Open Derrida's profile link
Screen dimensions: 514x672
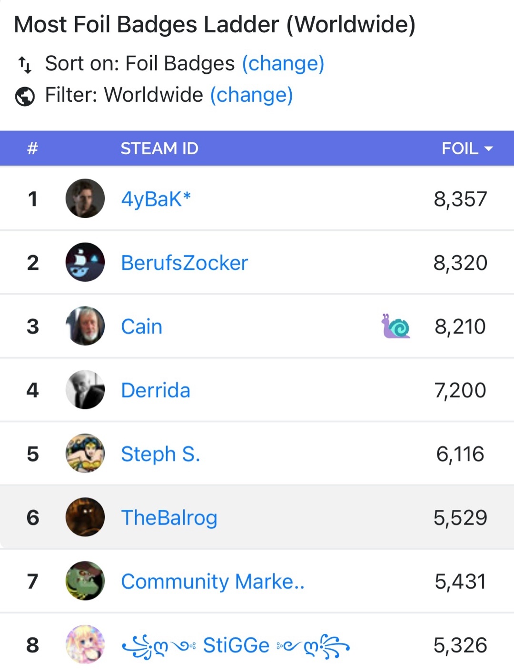156,390
